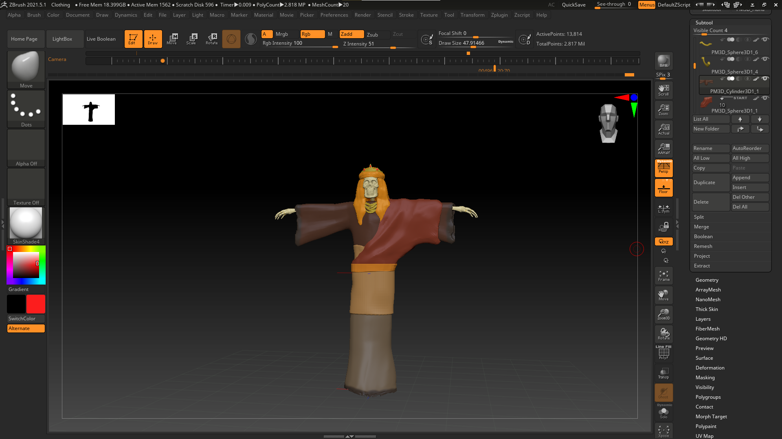782x439 pixels.
Task: Enable the PolyF Line Fill icon
Action: (x=663, y=353)
